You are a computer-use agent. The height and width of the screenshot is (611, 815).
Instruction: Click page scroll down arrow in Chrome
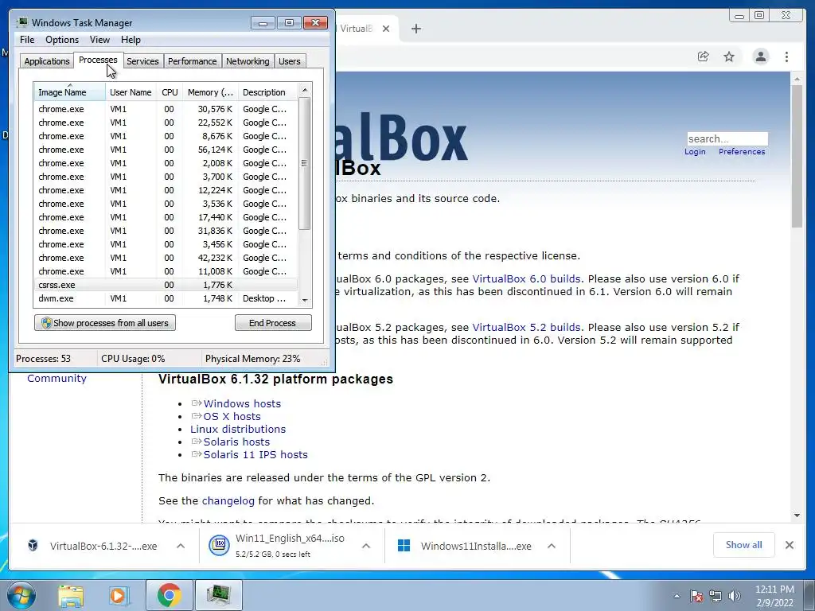coord(797,516)
